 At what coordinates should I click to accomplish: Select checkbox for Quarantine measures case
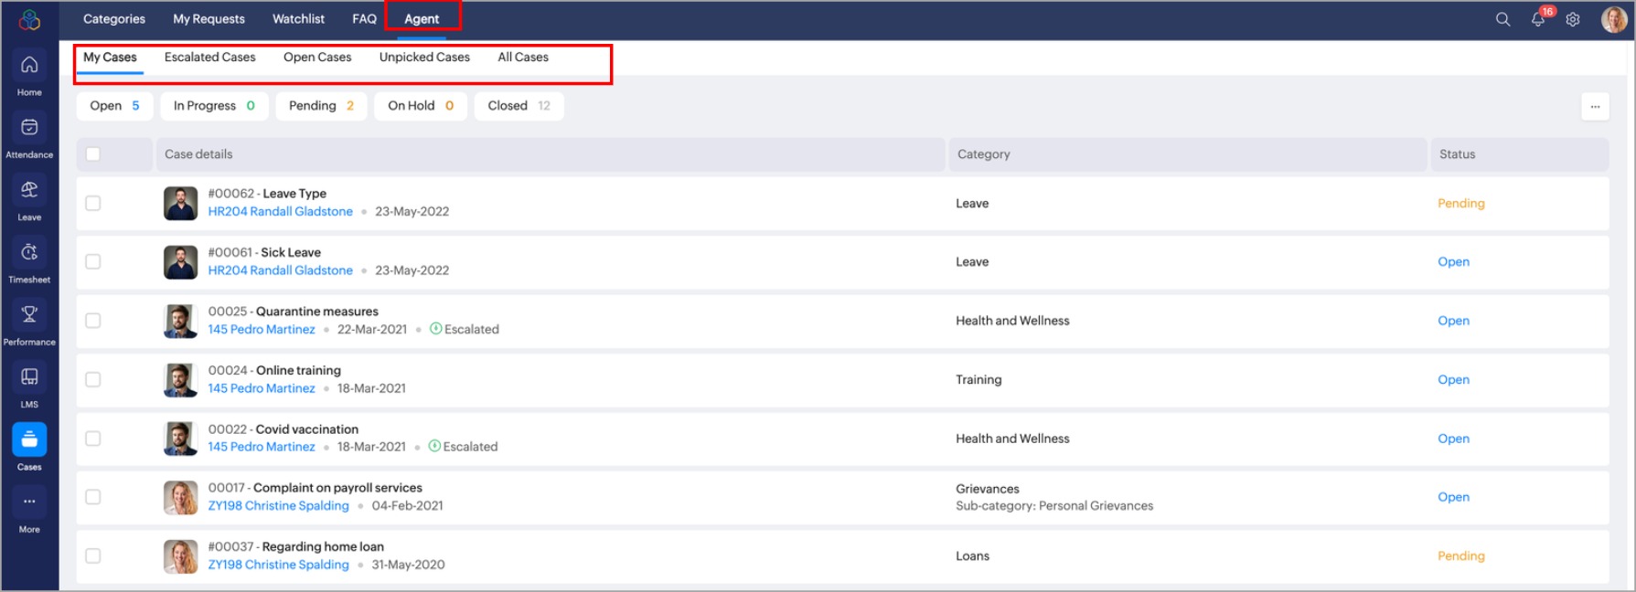coord(93,321)
